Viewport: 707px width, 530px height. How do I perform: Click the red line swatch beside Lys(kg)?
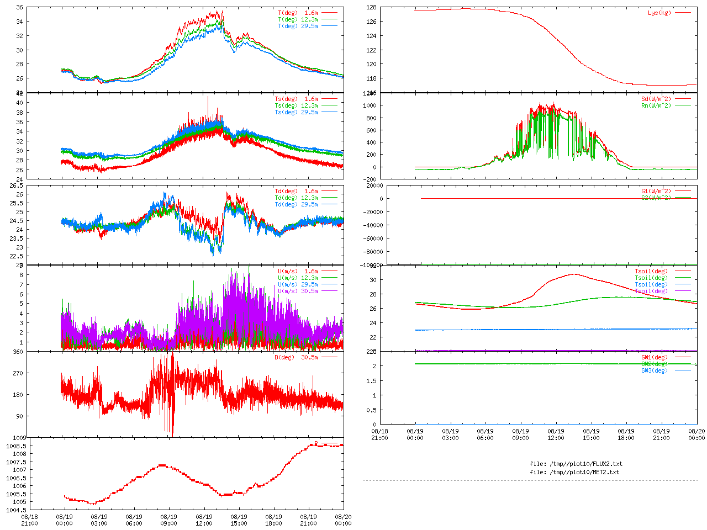(682, 13)
